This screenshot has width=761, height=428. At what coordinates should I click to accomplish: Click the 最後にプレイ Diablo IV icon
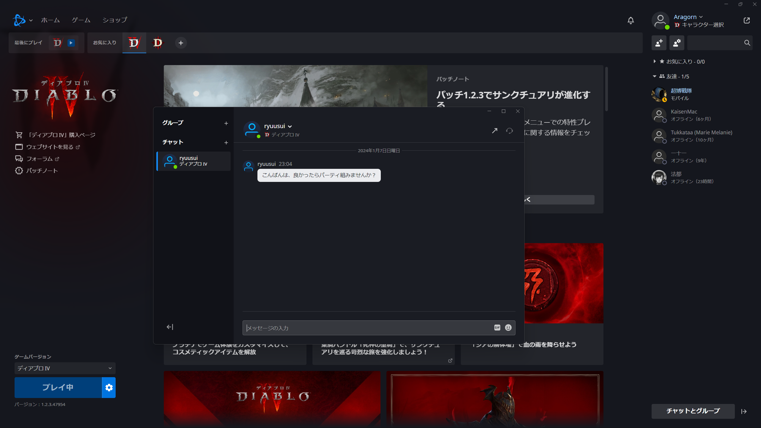click(57, 43)
